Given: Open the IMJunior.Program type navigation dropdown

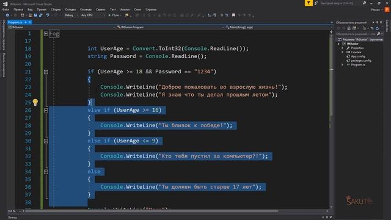Looking at the screenshot, I should point(169,27).
